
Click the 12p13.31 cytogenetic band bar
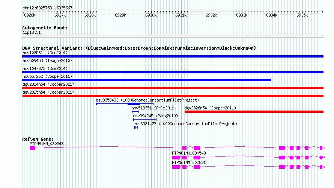(173, 36)
